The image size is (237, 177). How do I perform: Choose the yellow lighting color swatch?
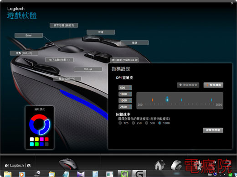pyautogui.click(x=37, y=139)
